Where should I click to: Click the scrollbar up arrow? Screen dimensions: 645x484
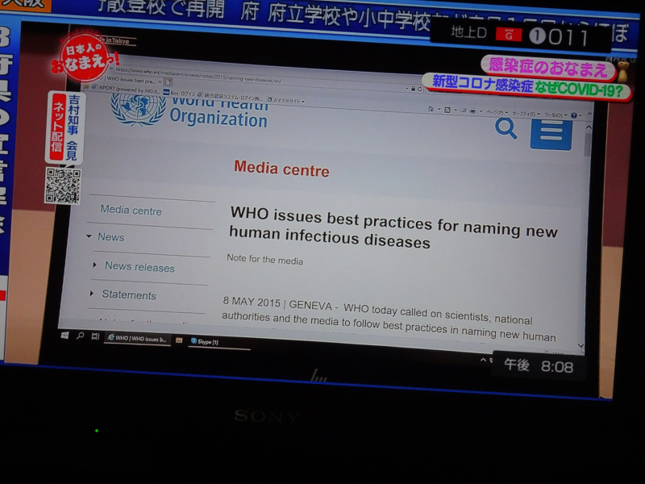click(589, 127)
